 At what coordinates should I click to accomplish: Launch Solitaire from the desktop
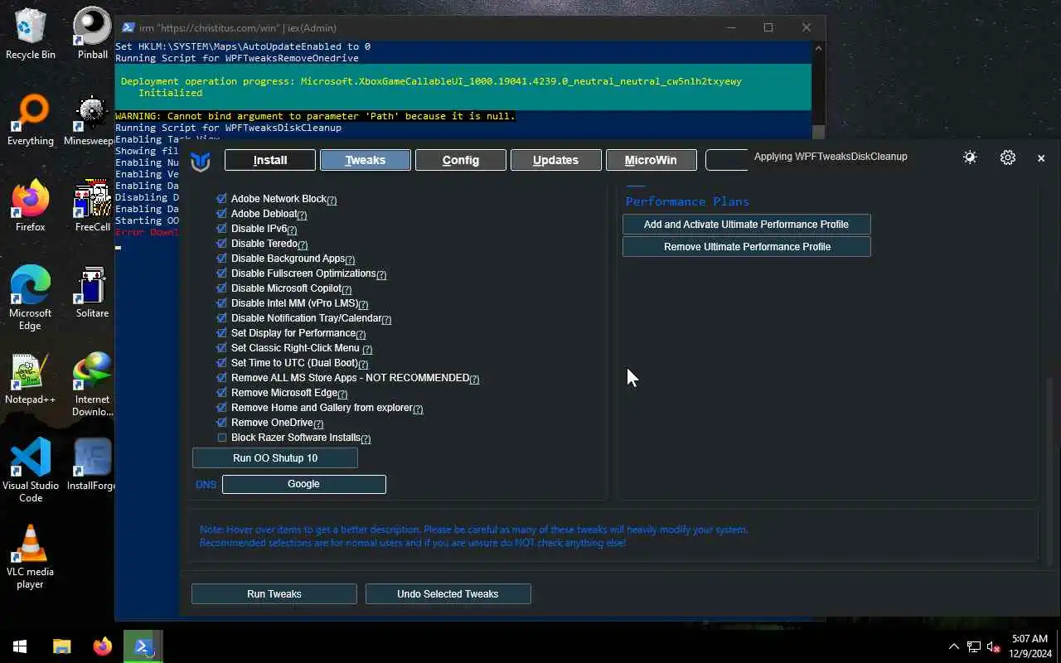click(92, 292)
